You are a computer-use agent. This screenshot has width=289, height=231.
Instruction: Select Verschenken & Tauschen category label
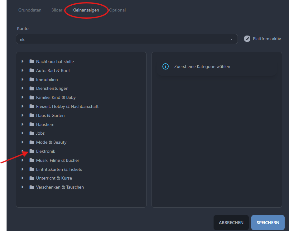point(60,187)
